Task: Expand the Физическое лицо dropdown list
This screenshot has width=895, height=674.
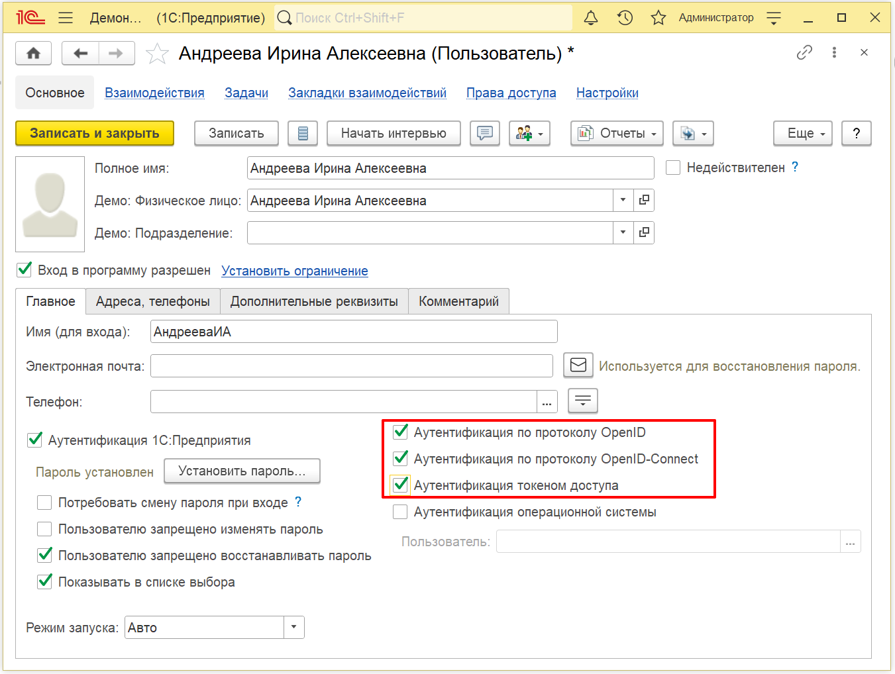Action: pyautogui.click(x=623, y=200)
